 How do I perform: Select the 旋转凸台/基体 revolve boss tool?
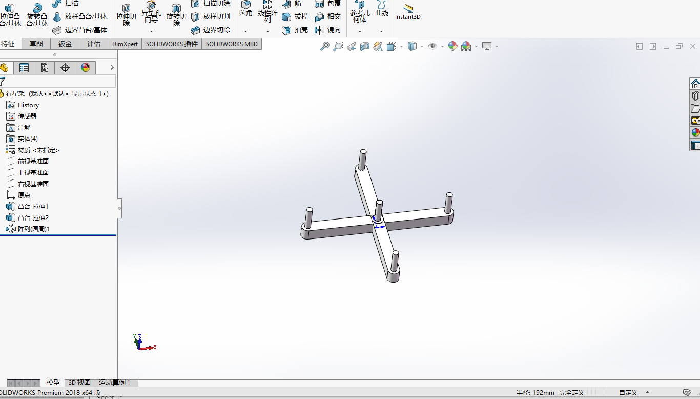[37, 15]
